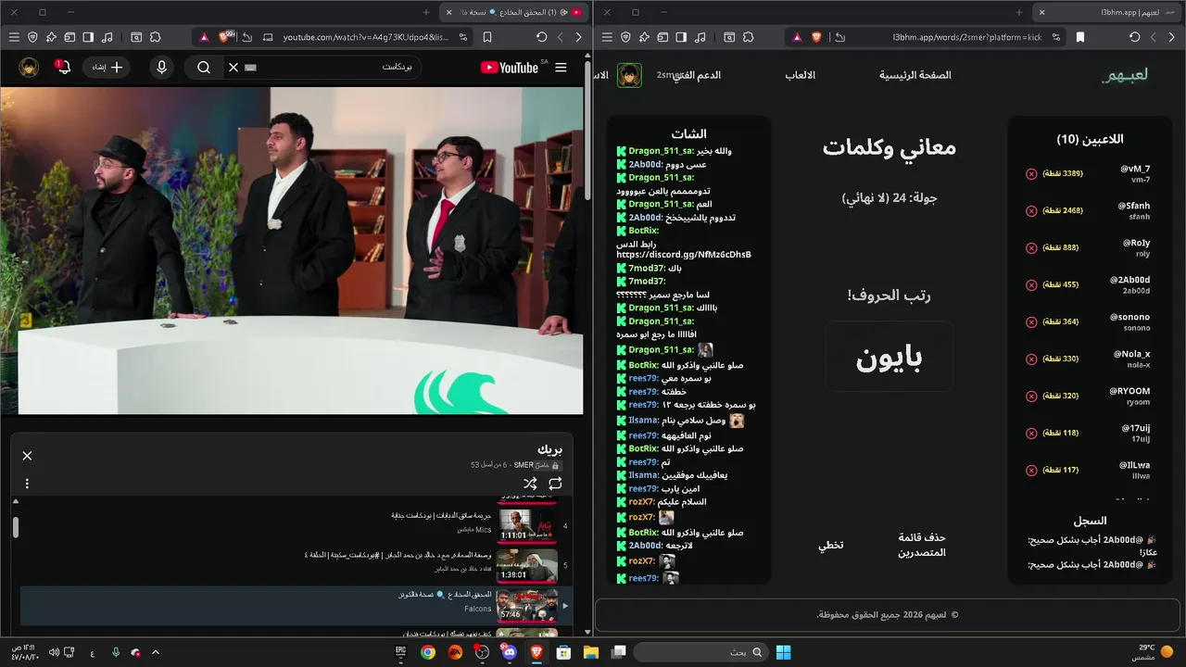
Task: Open Discord from the taskbar
Action: (x=509, y=652)
